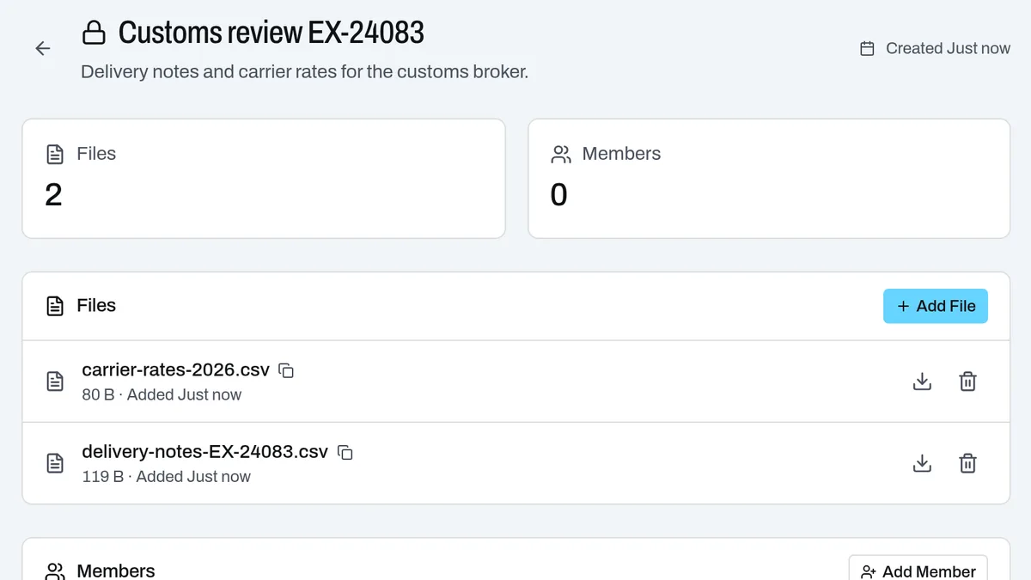Click the 'Created Just now' text

pyautogui.click(x=949, y=49)
